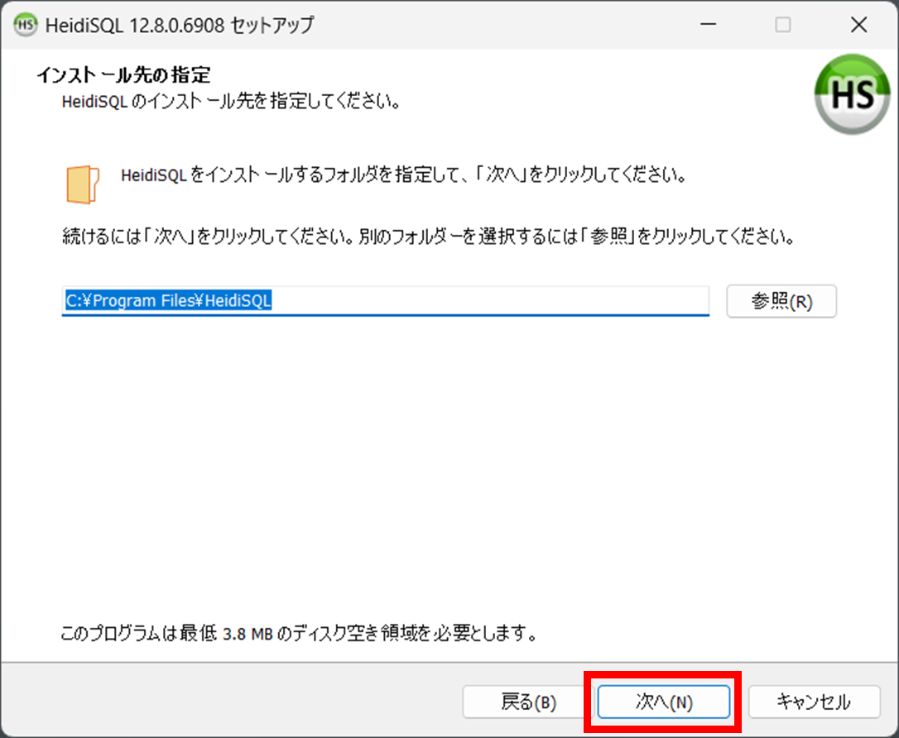899x738 pixels.
Task: Click the highlighted path C:\Program Files\HeidiSQL
Action: tap(166, 300)
